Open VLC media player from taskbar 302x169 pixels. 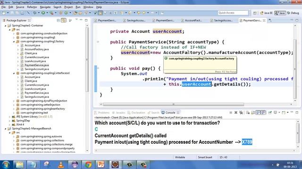click(x=61, y=165)
